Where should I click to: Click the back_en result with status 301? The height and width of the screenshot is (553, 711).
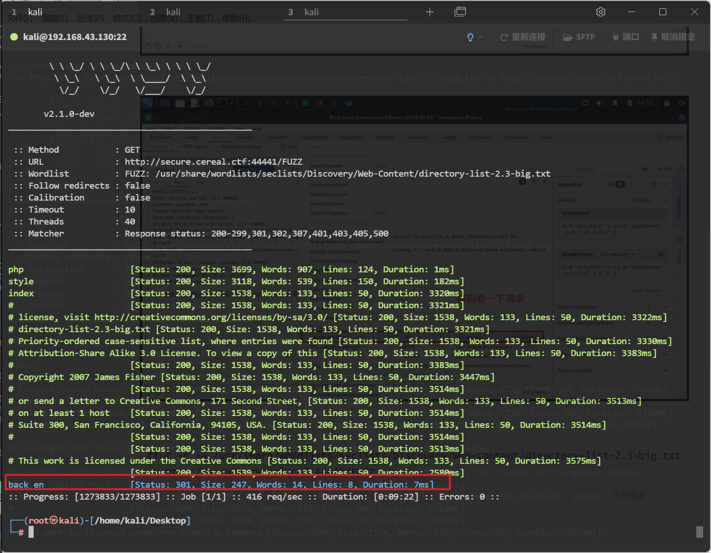point(221,484)
